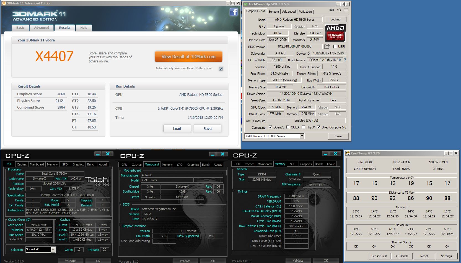
Task: Click the BIOS Version field in GPU-Z
Action: point(294,46)
